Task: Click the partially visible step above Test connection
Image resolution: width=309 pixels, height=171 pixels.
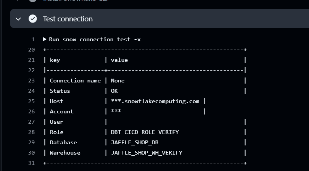Action: coord(76,1)
